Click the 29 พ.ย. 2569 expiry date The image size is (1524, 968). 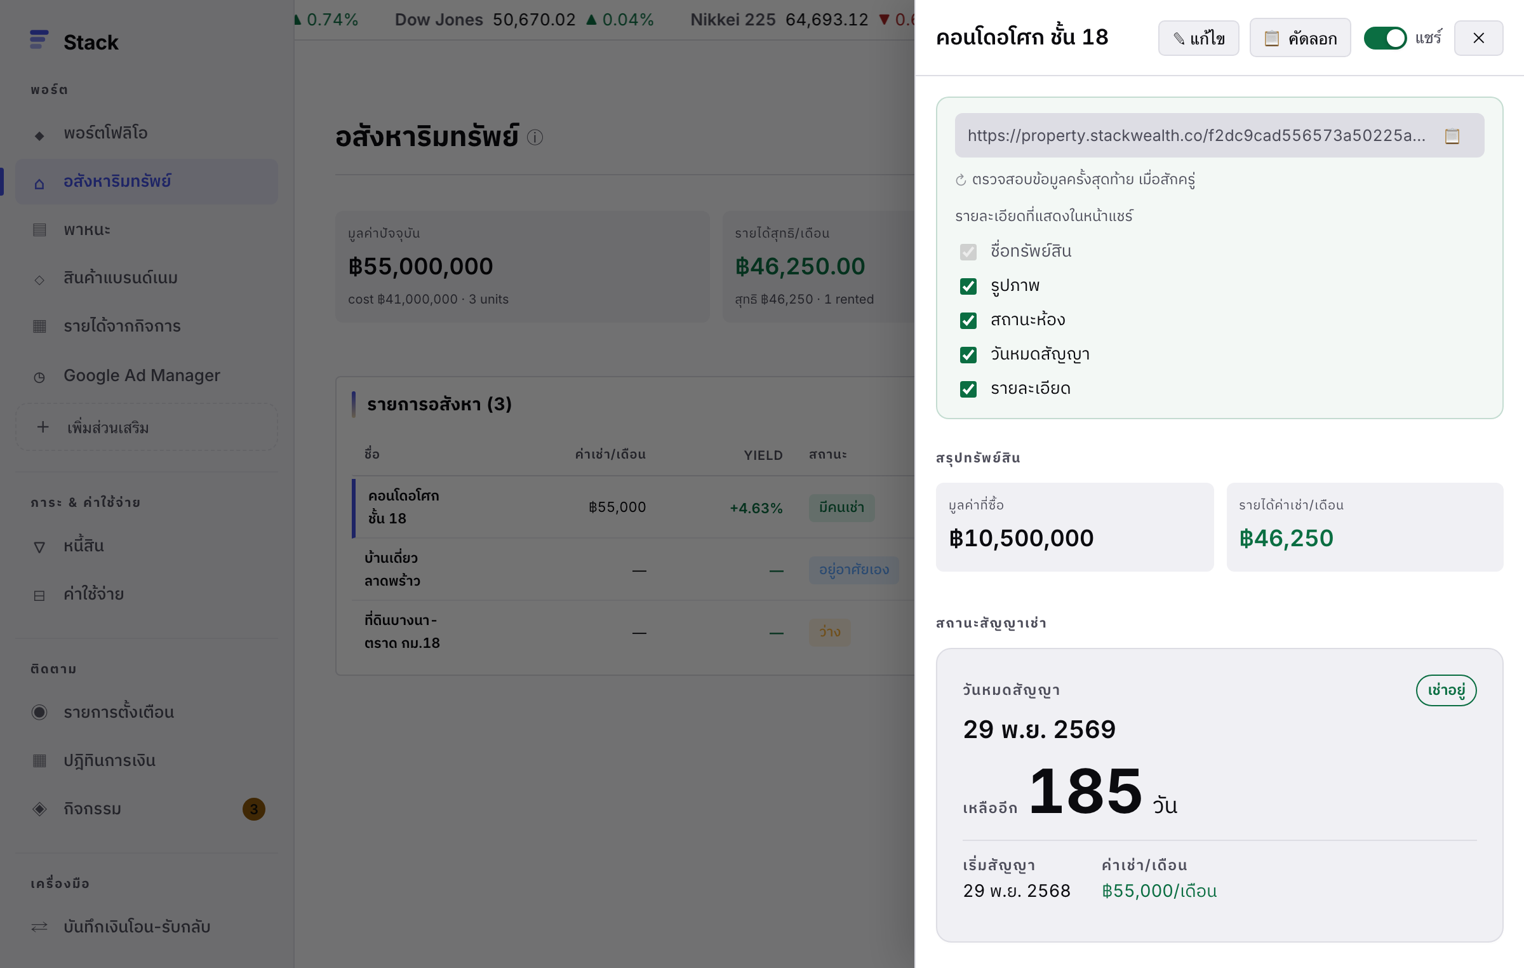click(1039, 729)
